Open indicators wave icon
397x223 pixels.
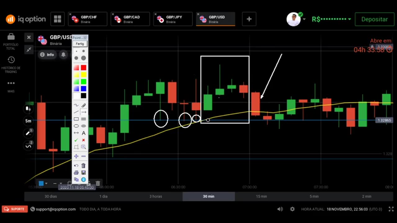pyautogui.click(x=28, y=145)
